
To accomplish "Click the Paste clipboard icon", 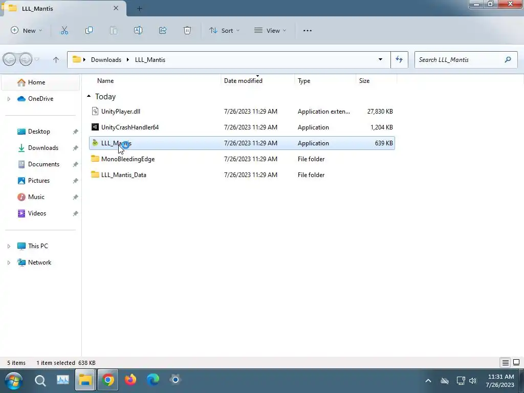I will pyautogui.click(x=114, y=30).
